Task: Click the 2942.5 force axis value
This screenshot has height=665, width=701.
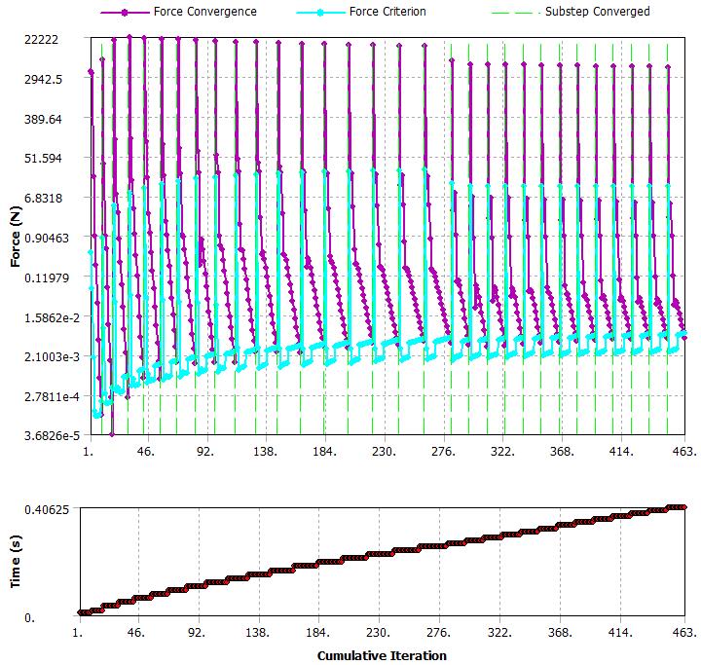Action: click(44, 79)
